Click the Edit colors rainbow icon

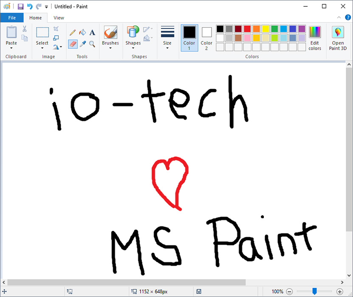(x=314, y=32)
